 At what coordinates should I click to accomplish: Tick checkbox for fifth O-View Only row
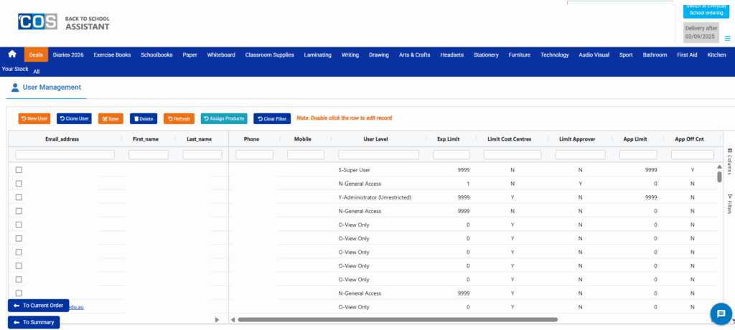click(x=19, y=279)
